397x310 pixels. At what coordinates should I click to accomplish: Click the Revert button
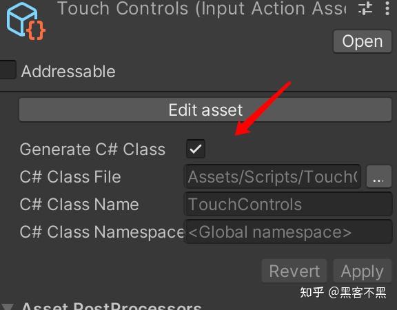tap(294, 271)
